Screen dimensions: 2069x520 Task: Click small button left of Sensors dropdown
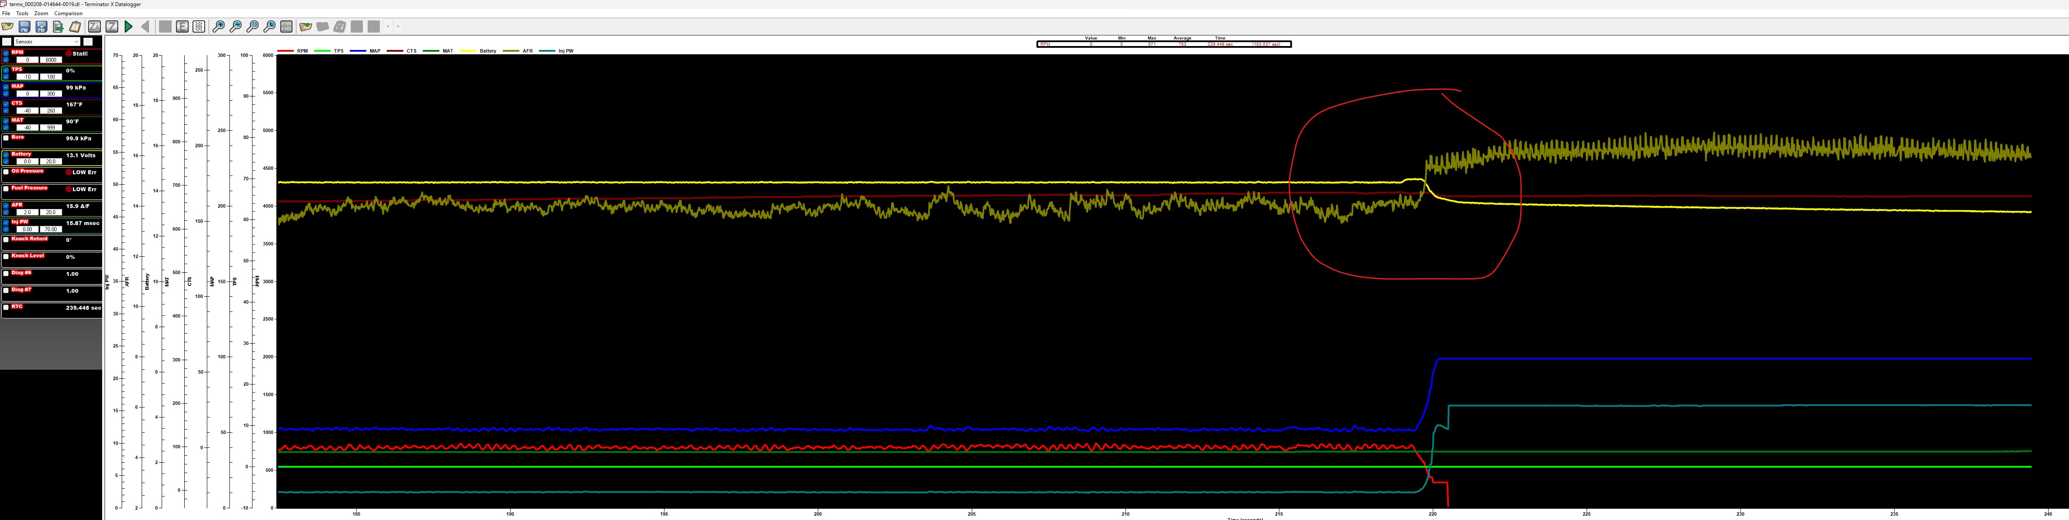coord(7,42)
